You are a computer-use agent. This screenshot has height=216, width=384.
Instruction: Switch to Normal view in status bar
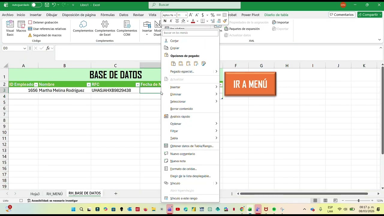(x=315, y=200)
